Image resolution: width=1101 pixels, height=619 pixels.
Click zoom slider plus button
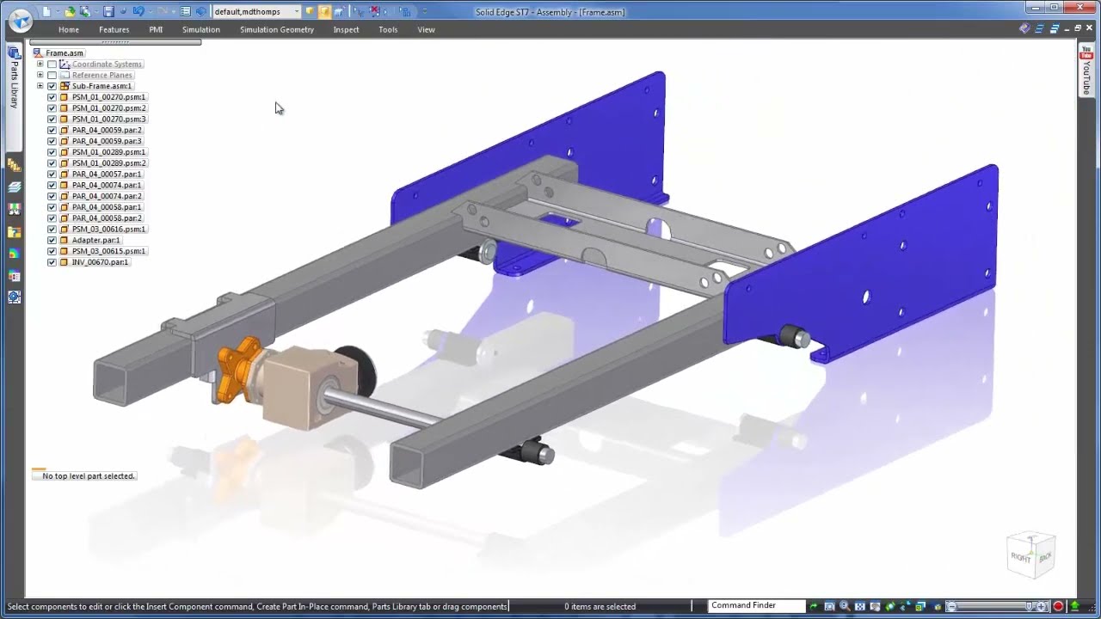[1041, 606]
